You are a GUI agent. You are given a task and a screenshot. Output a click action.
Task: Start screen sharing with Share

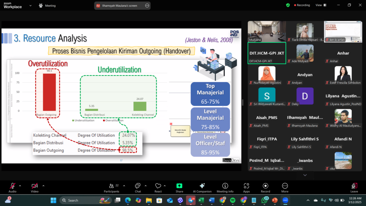tap(179, 187)
